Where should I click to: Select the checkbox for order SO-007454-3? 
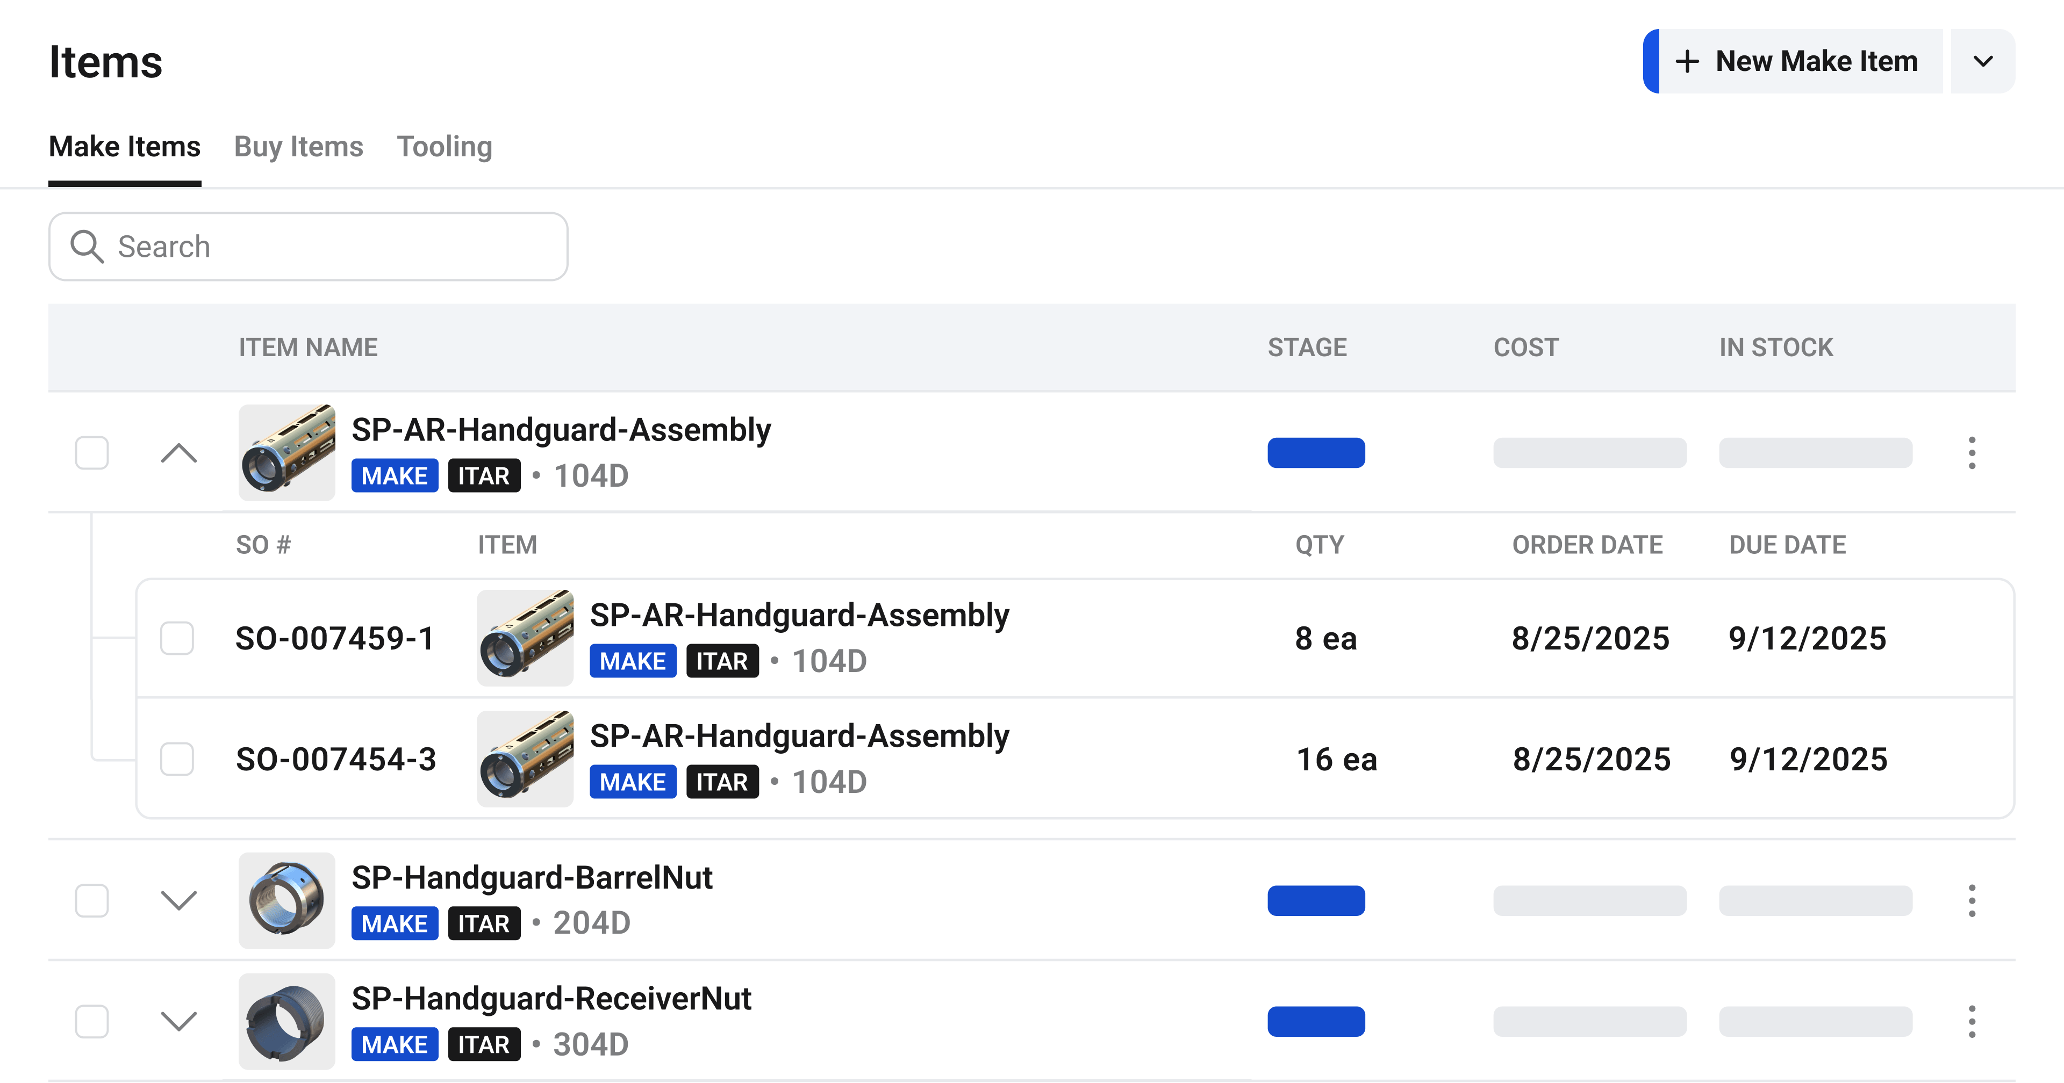177,759
